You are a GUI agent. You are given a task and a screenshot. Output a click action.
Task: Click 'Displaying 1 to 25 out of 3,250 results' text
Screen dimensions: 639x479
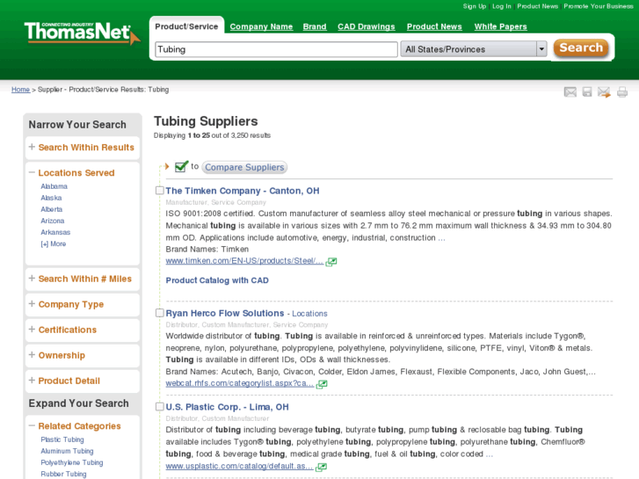coord(212,135)
